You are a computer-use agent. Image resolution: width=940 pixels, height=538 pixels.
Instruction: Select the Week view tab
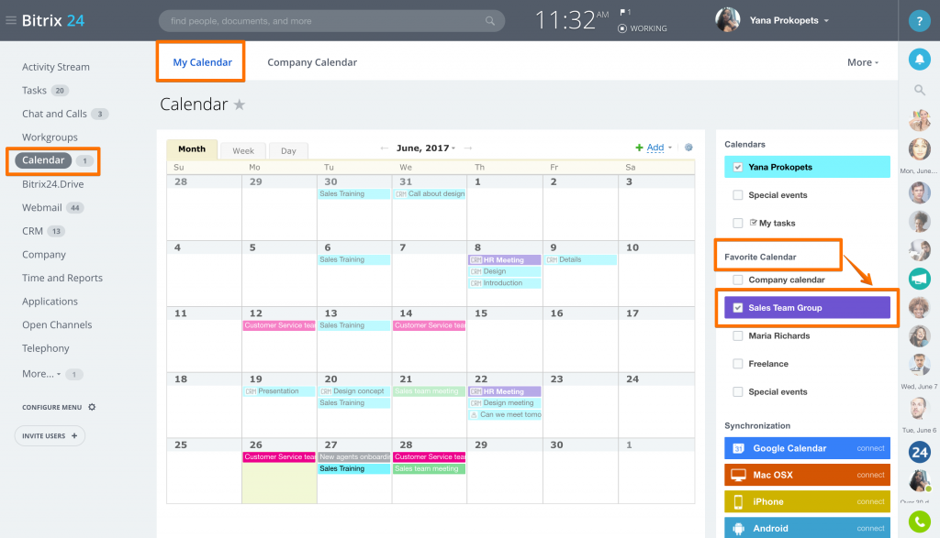click(x=242, y=151)
